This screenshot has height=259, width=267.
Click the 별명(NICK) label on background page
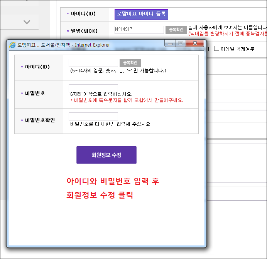(84, 31)
